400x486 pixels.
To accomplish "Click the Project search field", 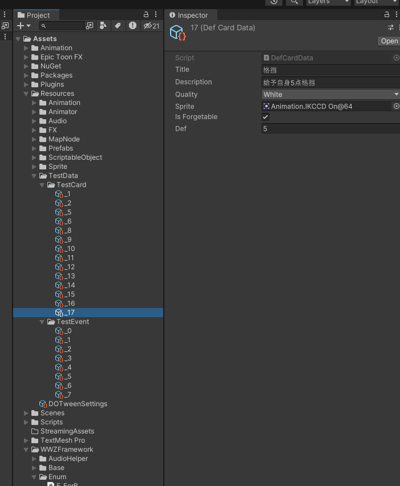I will pos(62,26).
